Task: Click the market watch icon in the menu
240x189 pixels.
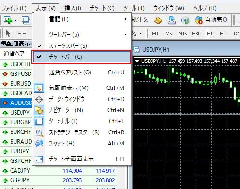Action: 39,88
